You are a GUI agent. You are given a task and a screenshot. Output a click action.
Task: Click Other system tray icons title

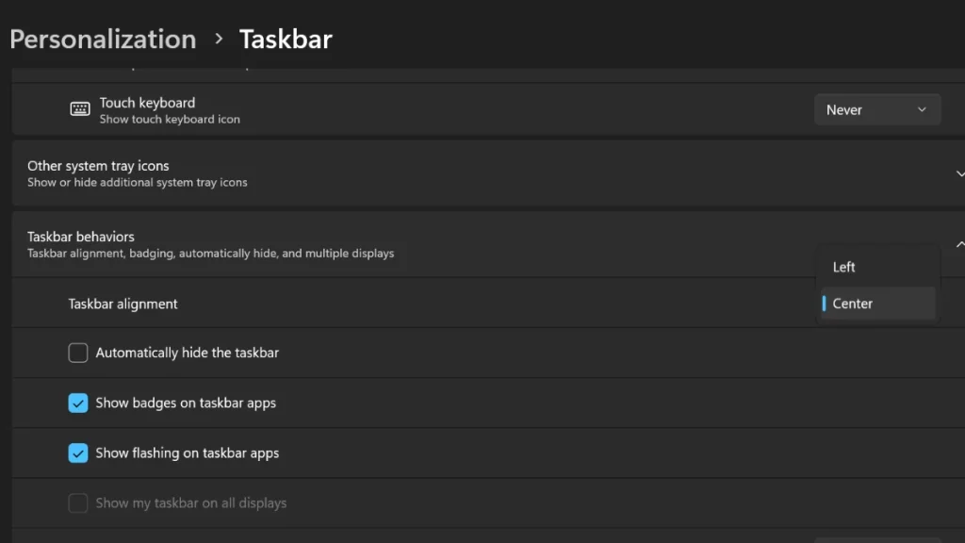[x=98, y=166]
